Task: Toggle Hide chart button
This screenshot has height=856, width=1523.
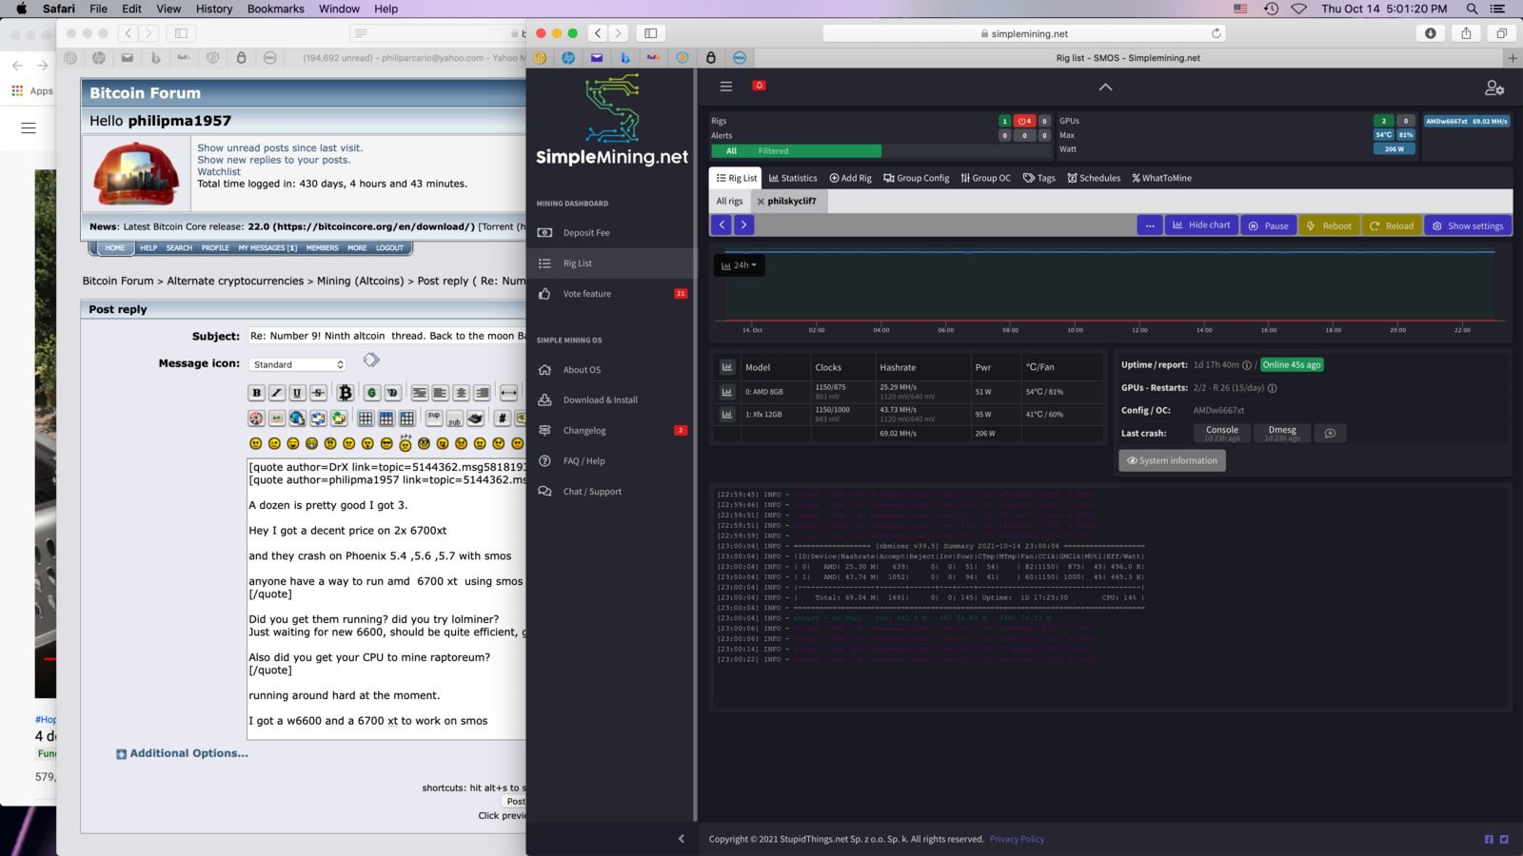Action: click(x=1201, y=225)
